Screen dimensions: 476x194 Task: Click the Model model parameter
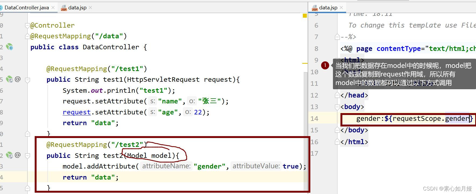pyautogui.click(x=149, y=156)
